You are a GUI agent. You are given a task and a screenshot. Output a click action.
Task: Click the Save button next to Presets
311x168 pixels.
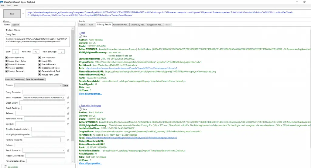point(66,86)
